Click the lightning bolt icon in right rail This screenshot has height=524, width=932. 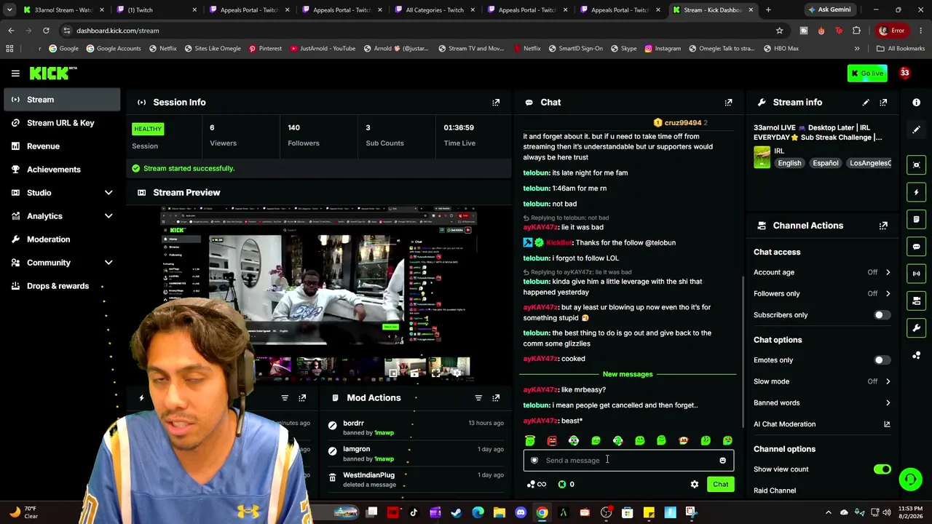coord(916,192)
